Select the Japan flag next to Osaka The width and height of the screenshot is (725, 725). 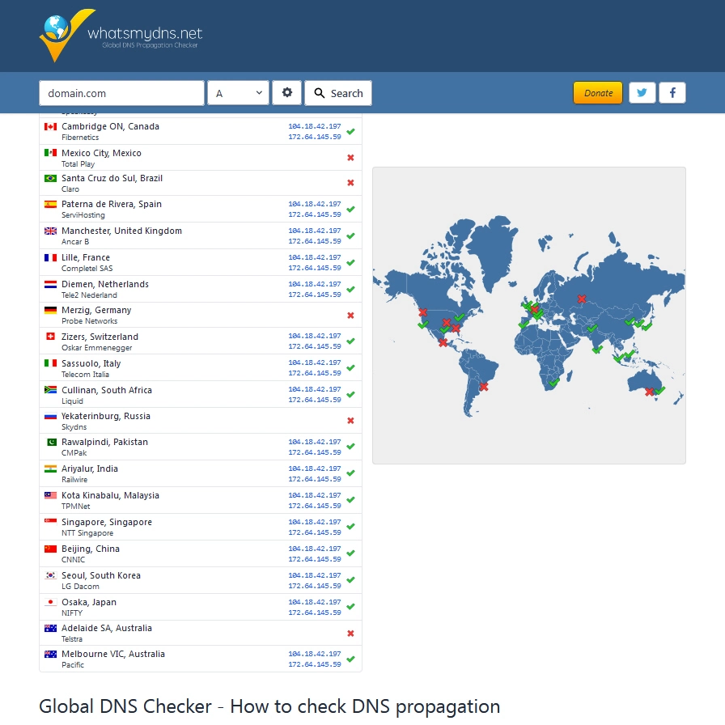49,602
